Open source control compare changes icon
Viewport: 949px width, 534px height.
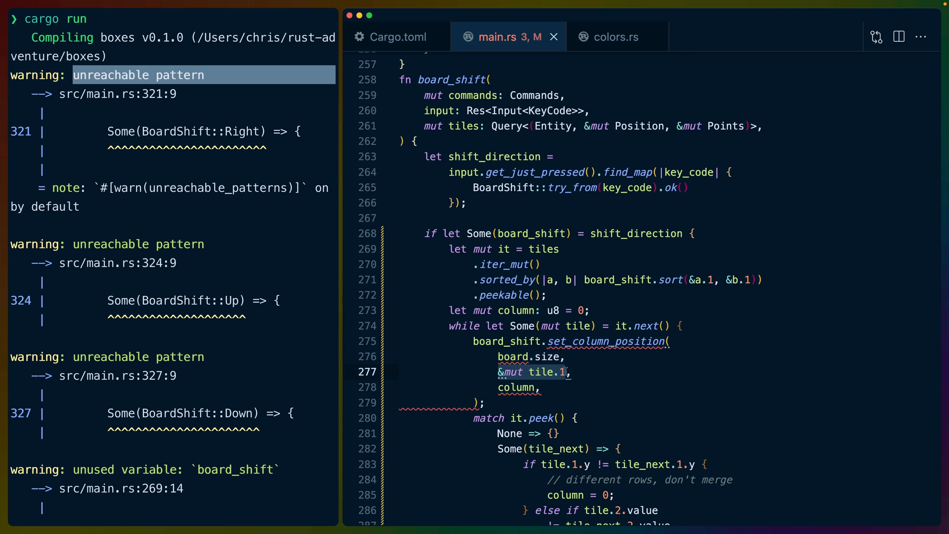(876, 37)
